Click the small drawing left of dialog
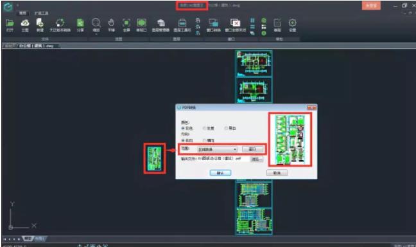 click(x=155, y=158)
